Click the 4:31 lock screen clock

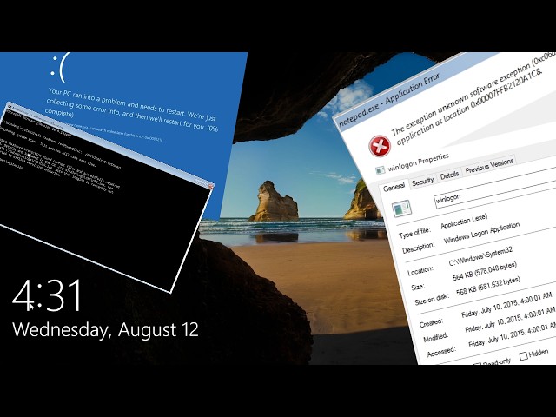click(47, 295)
